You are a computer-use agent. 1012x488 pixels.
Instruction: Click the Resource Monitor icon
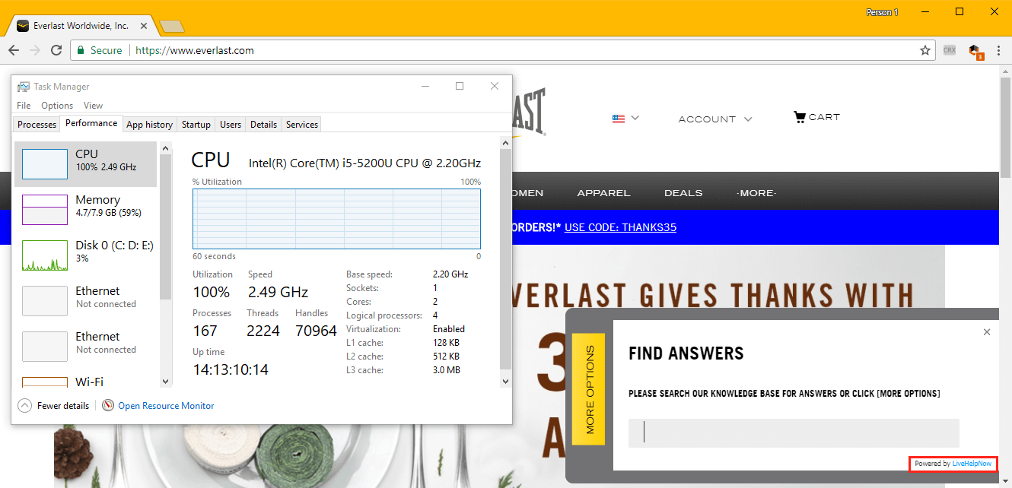coord(108,406)
